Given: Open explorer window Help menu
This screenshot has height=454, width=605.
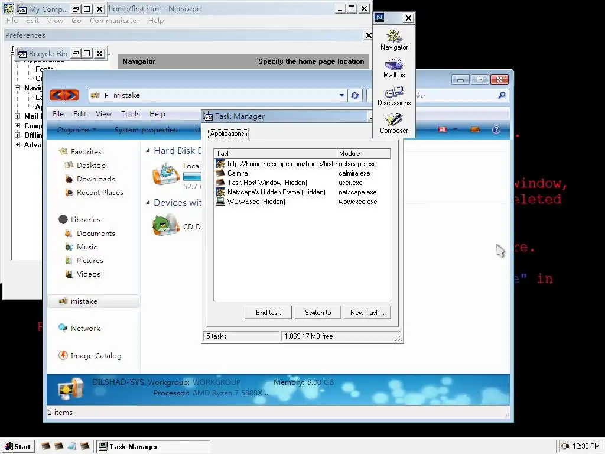Looking at the screenshot, I should [157, 114].
